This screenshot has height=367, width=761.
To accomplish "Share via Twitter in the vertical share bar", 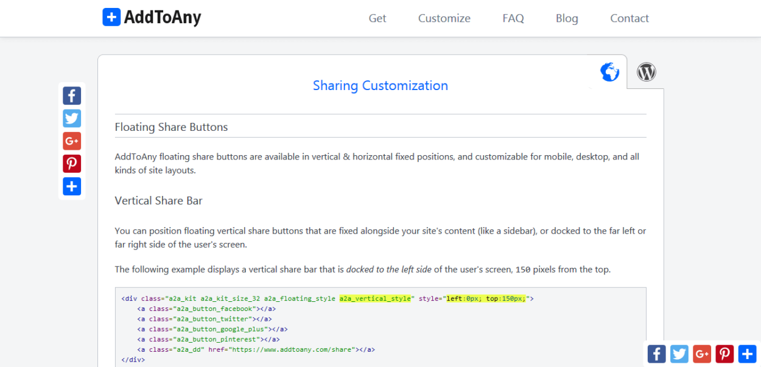I will point(72,118).
